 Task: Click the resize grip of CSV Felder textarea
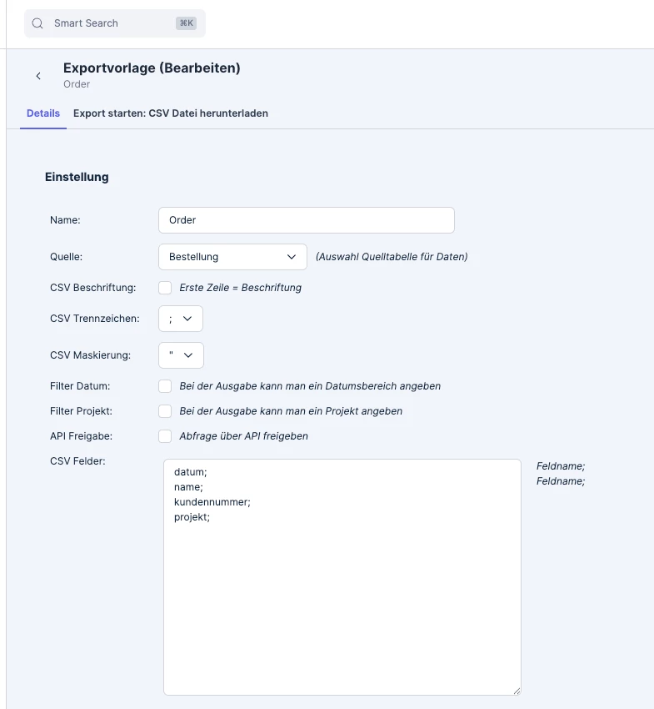(517, 691)
